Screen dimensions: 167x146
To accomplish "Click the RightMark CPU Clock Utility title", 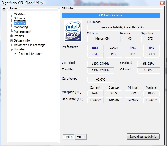I will 22,3.
